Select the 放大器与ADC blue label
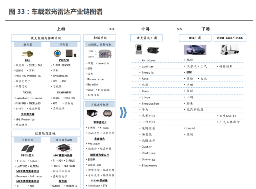 (64, 140)
